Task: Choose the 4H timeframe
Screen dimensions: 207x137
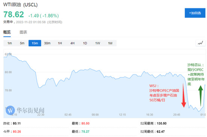Action: click(x=72, y=43)
